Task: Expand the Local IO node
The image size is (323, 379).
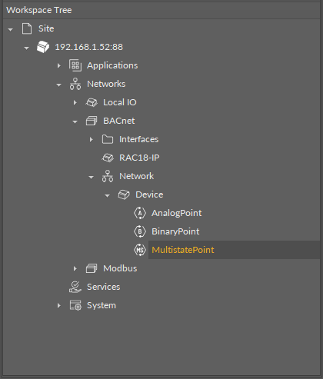Action: tap(75, 102)
